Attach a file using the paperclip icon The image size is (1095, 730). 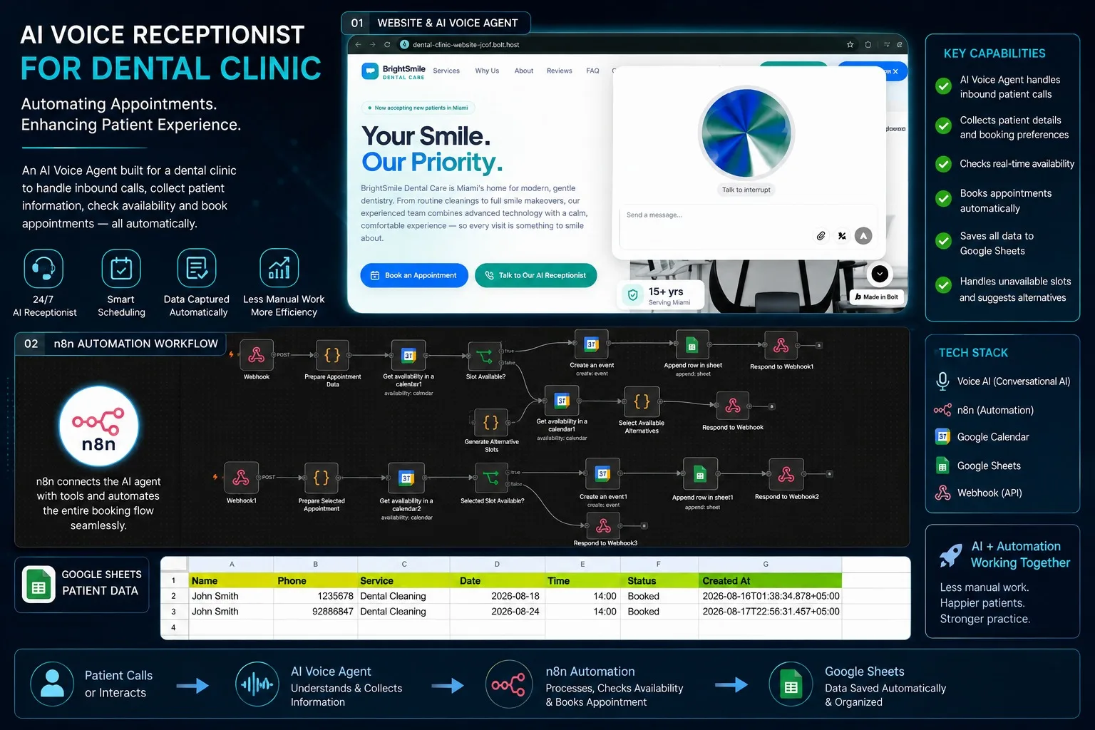tap(821, 235)
